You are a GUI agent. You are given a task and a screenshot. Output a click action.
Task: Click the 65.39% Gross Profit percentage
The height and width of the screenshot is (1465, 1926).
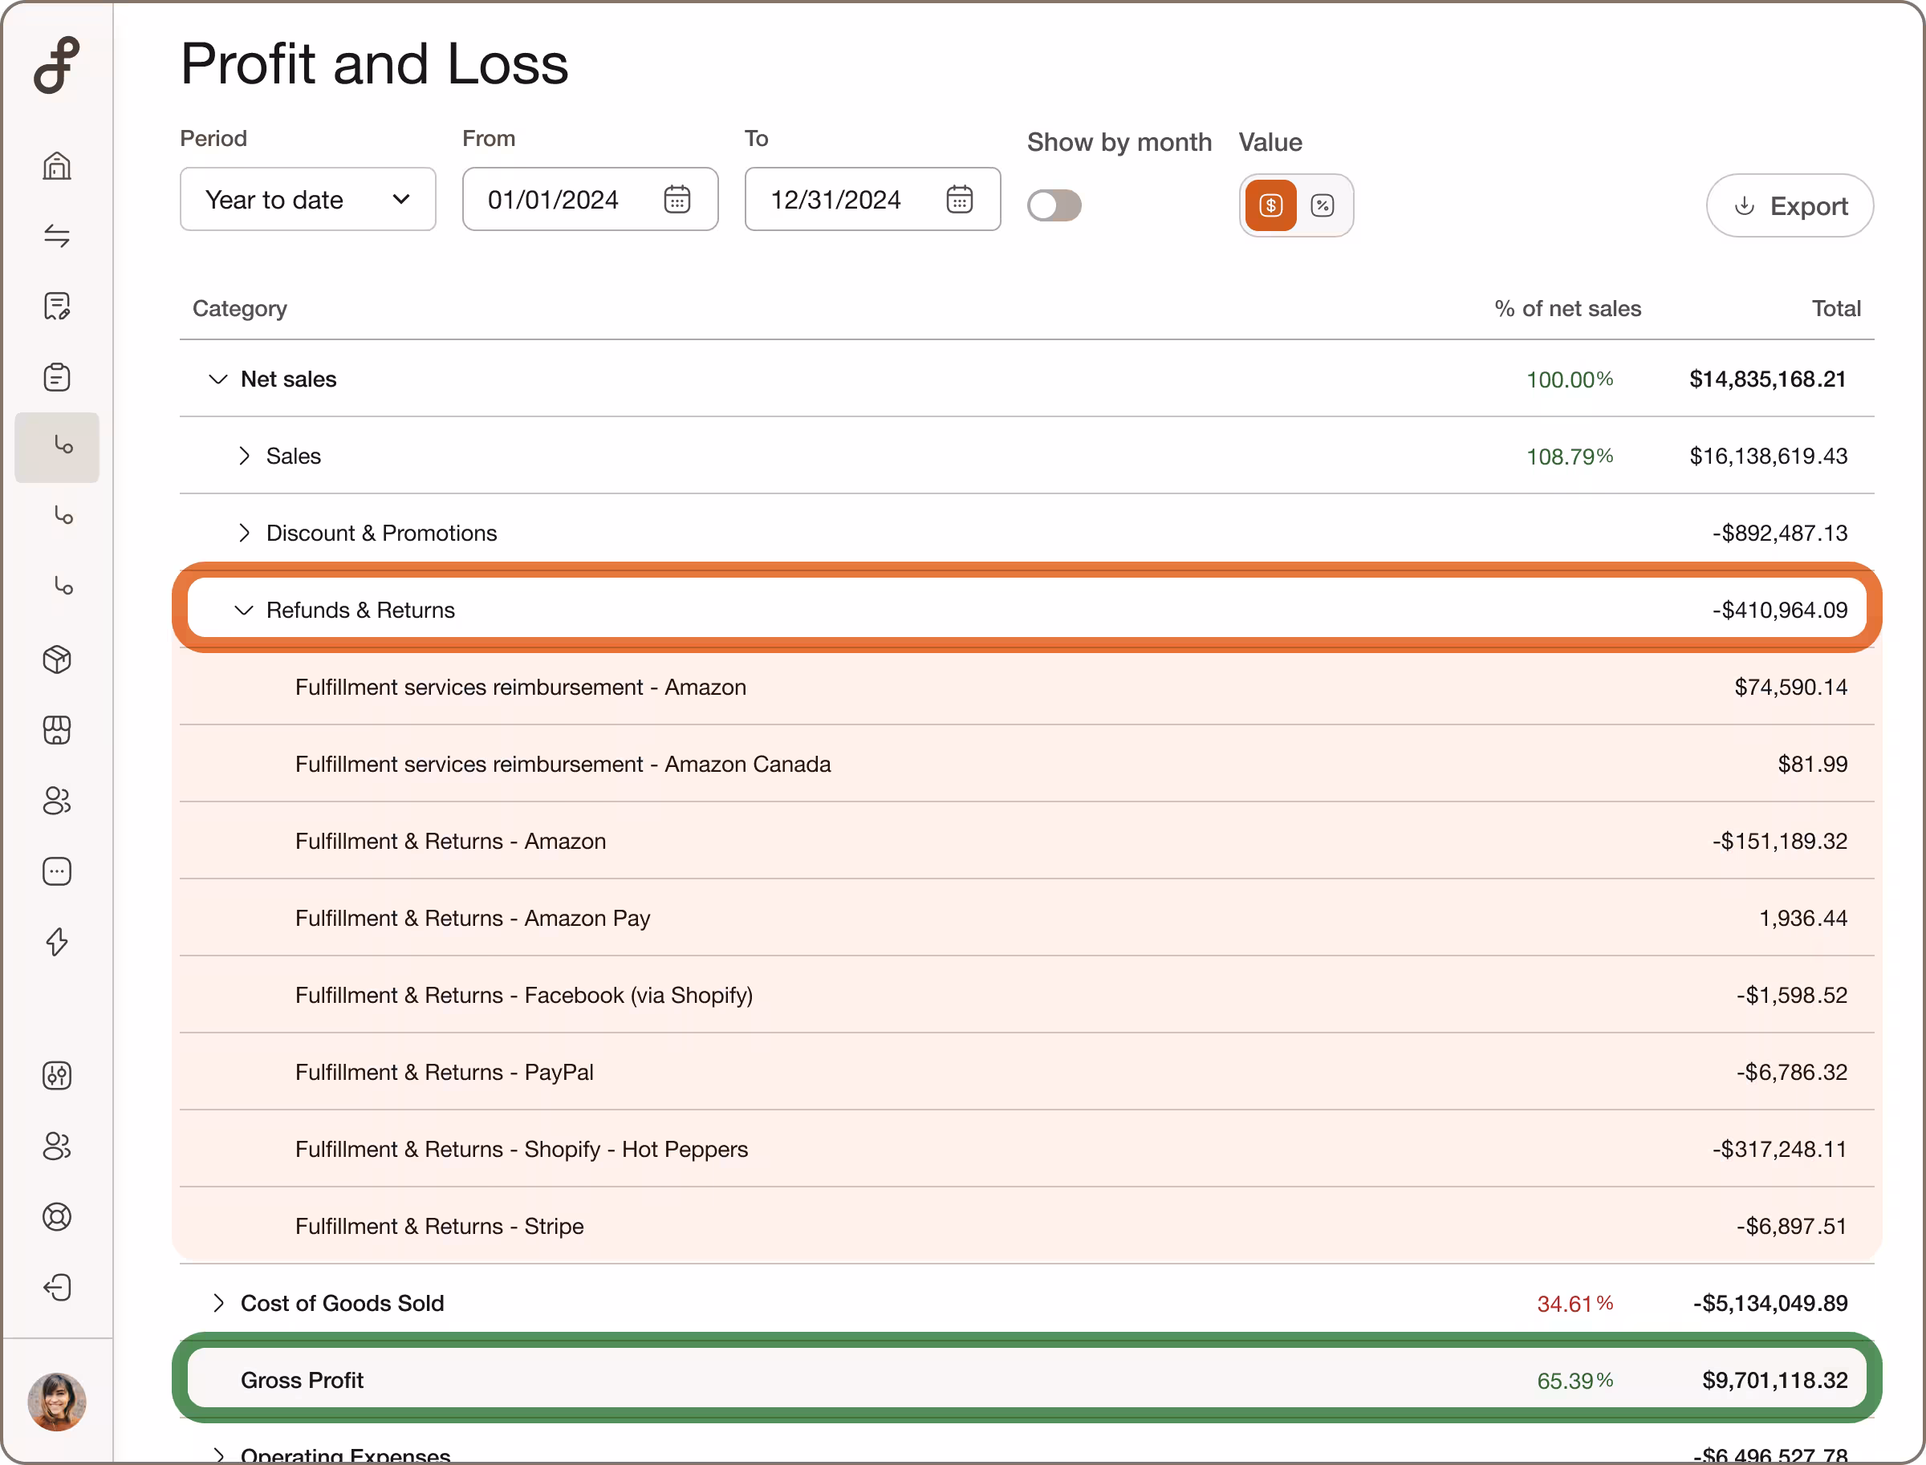(1575, 1382)
